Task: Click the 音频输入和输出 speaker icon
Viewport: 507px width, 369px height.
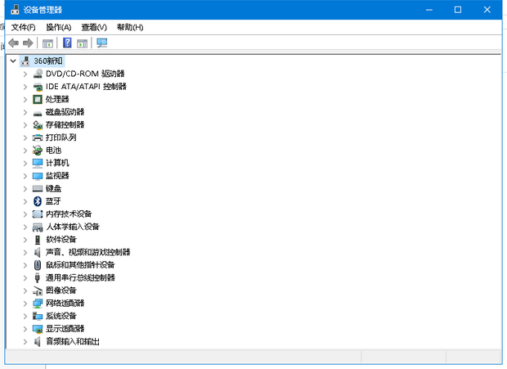Action: [x=38, y=341]
